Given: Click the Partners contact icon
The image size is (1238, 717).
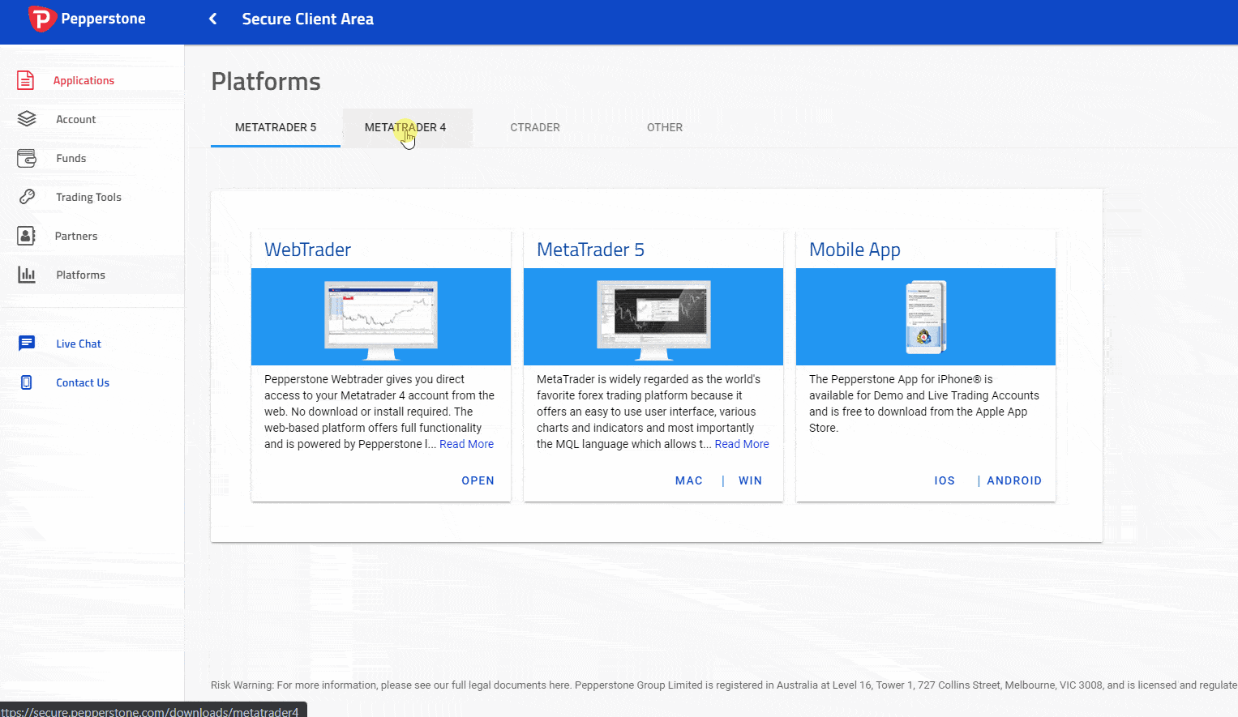Looking at the screenshot, I should [26, 236].
